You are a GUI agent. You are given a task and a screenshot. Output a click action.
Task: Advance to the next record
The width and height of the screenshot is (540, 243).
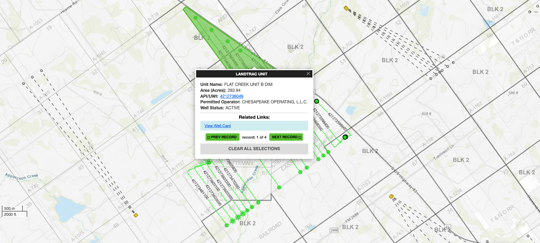click(x=286, y=137)
